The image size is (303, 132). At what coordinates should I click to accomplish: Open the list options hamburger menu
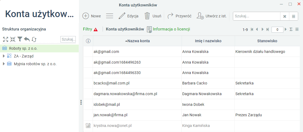tap(297, 29)
